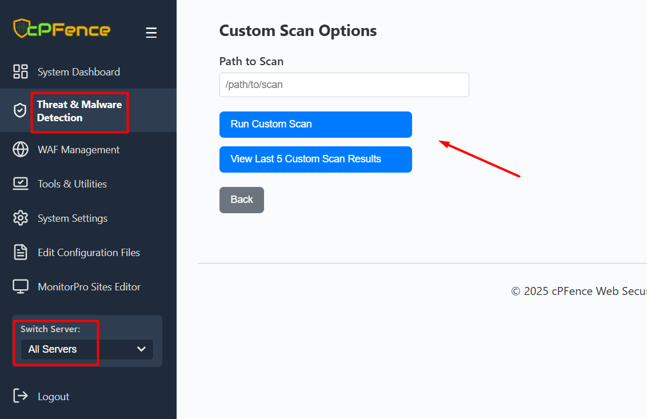Image resolution: width=647 pixels, height=419 pixels.
Task: Click the WAF Management globe icon
Action: [x=21, y=149]
